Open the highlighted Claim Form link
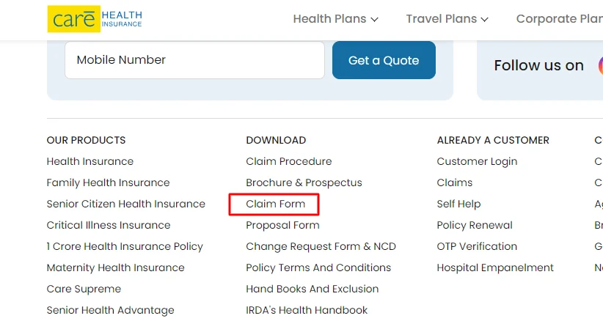Screen dimensions: 603x321 click(x=276, y=204)
